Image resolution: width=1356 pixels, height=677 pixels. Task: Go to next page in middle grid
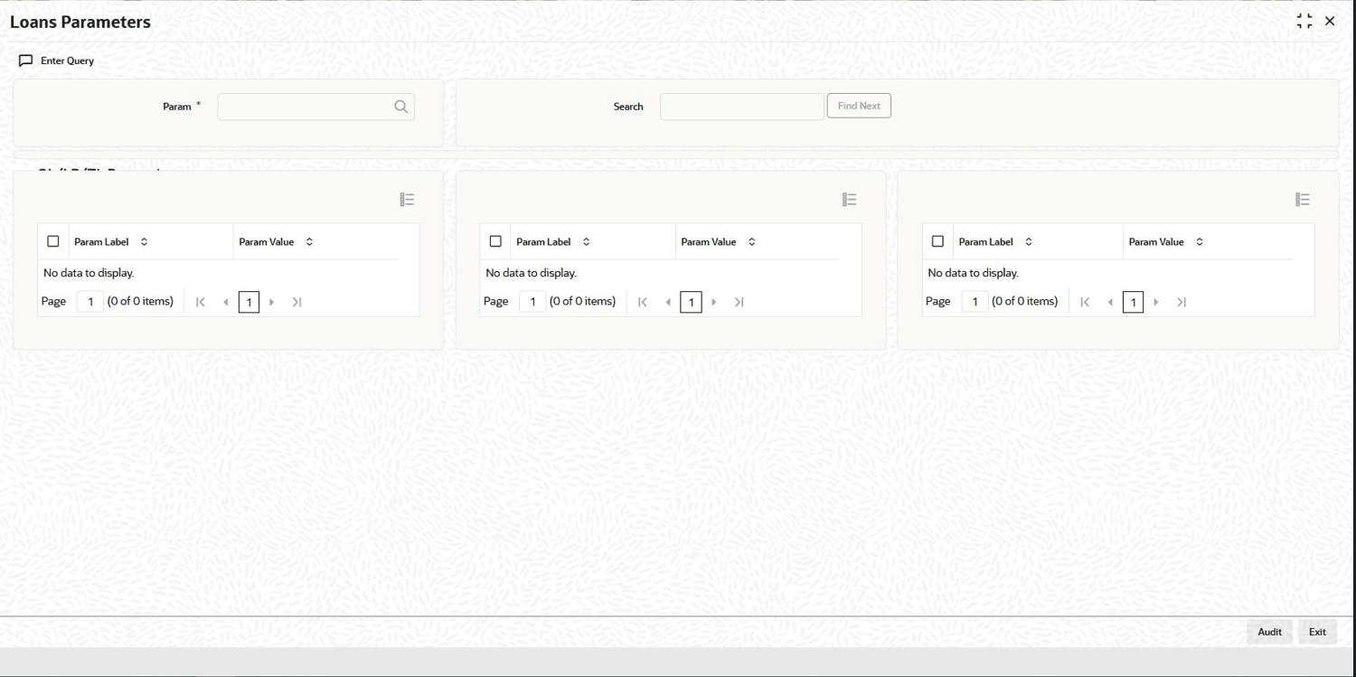[x=713, y=302]
